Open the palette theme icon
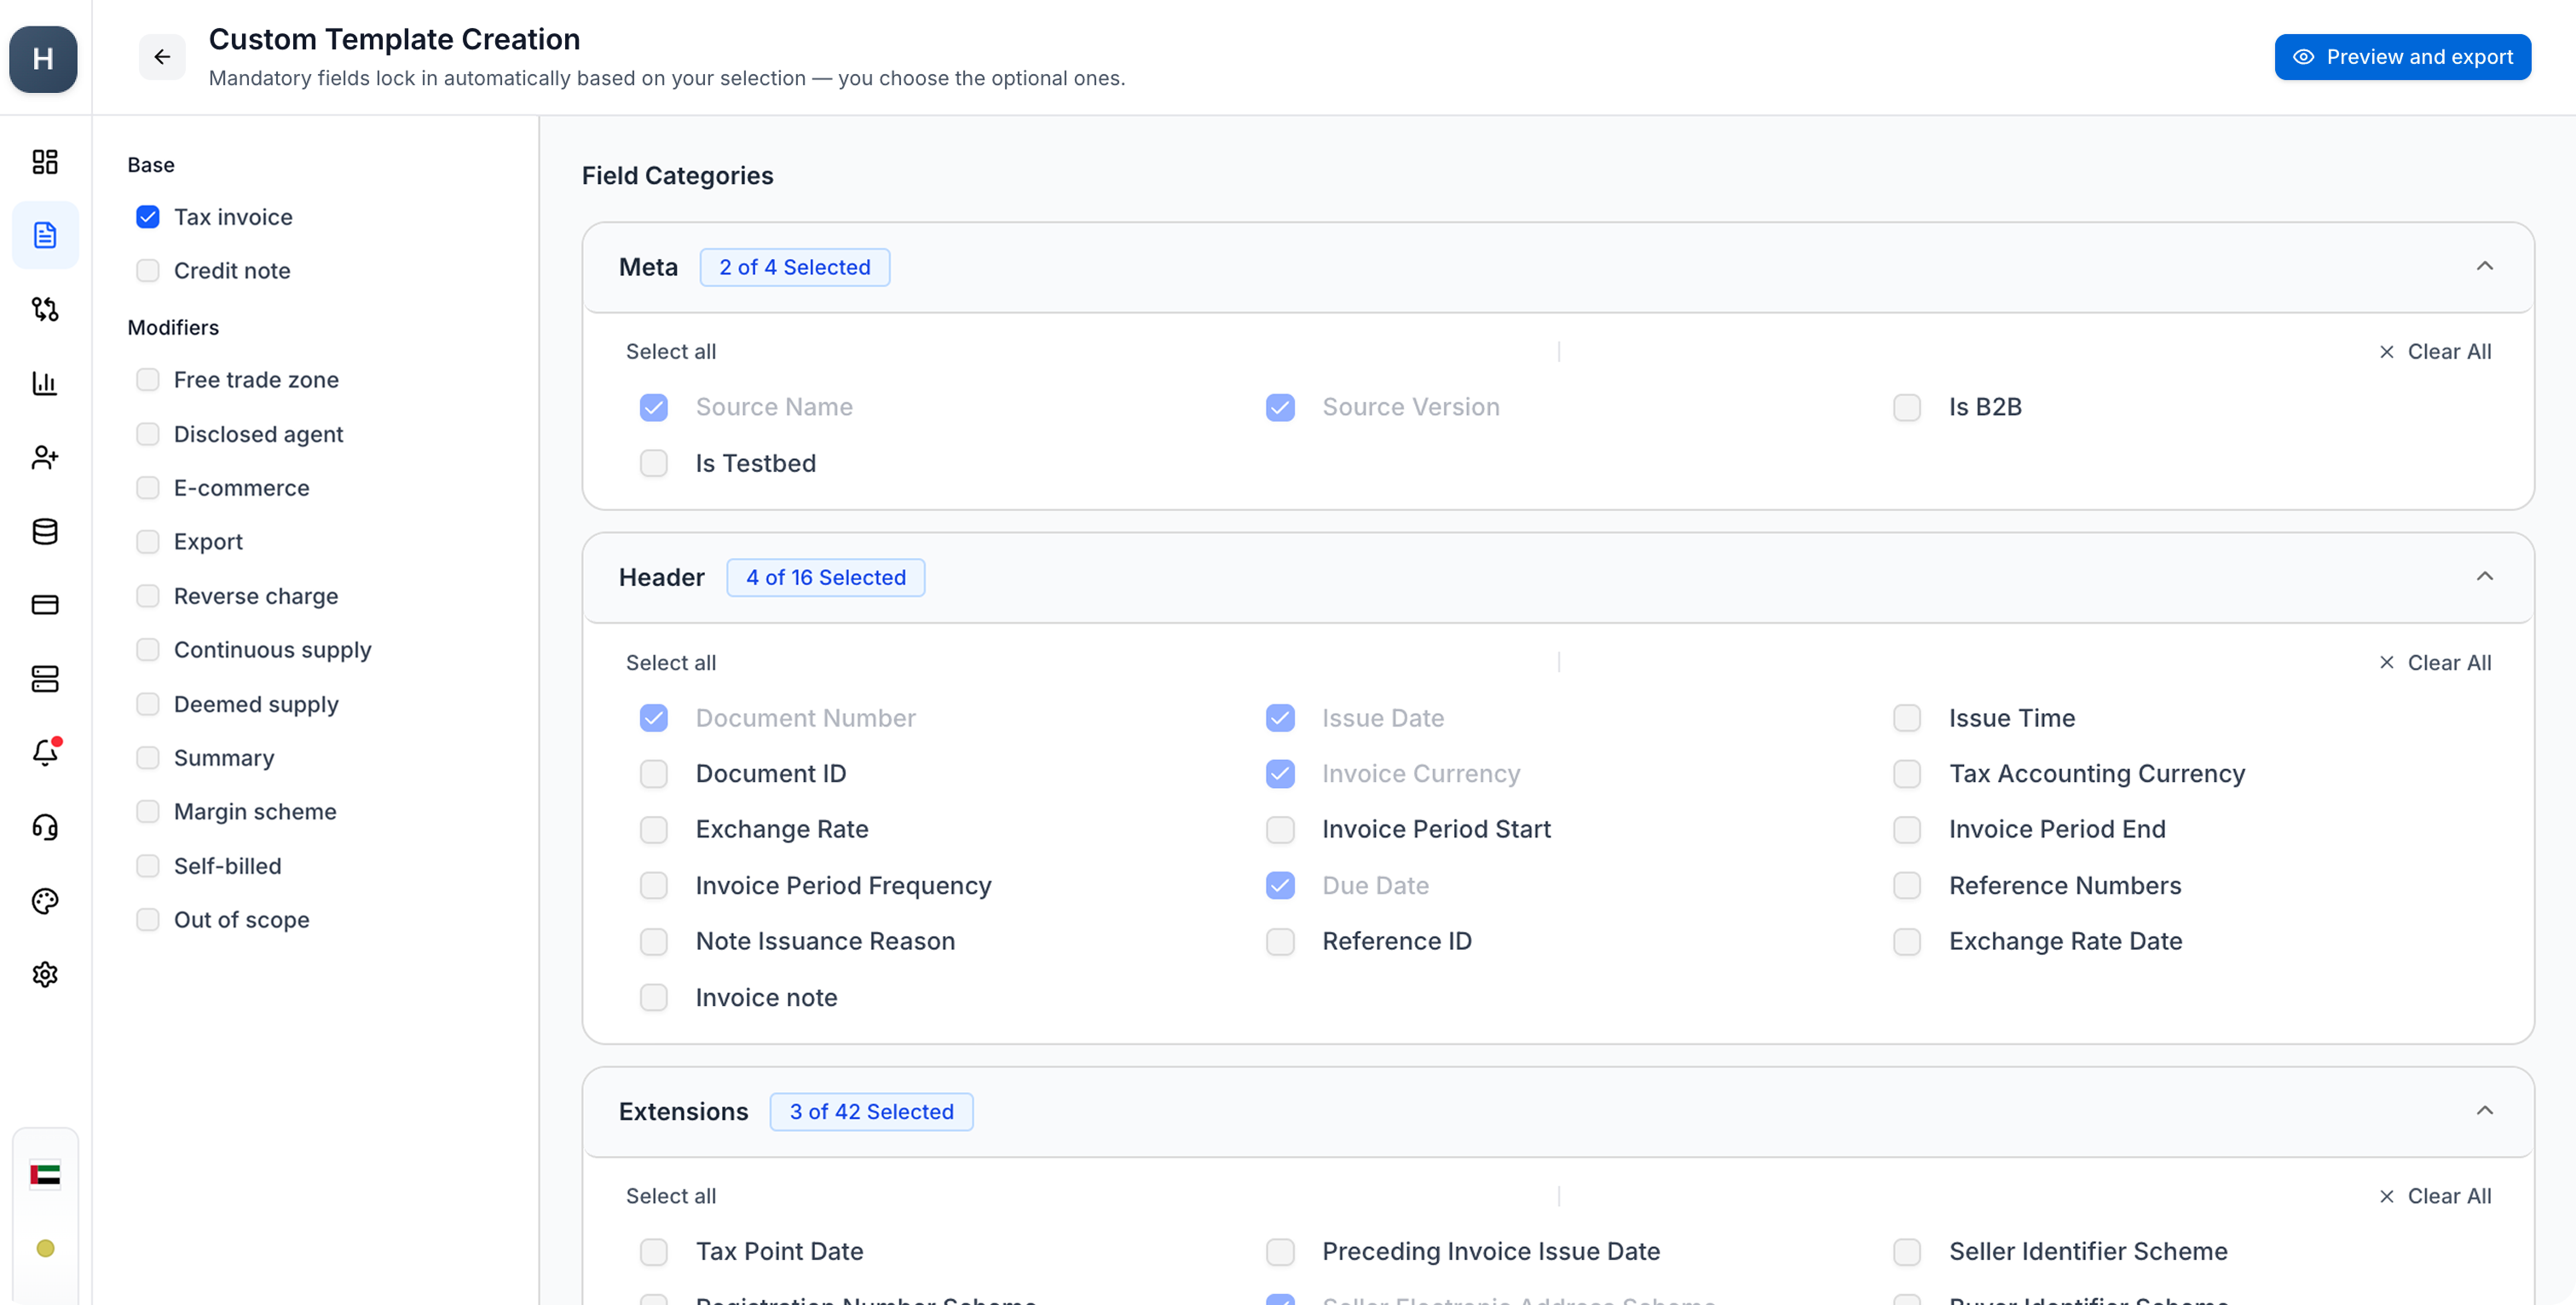 [x=45, y=900]
